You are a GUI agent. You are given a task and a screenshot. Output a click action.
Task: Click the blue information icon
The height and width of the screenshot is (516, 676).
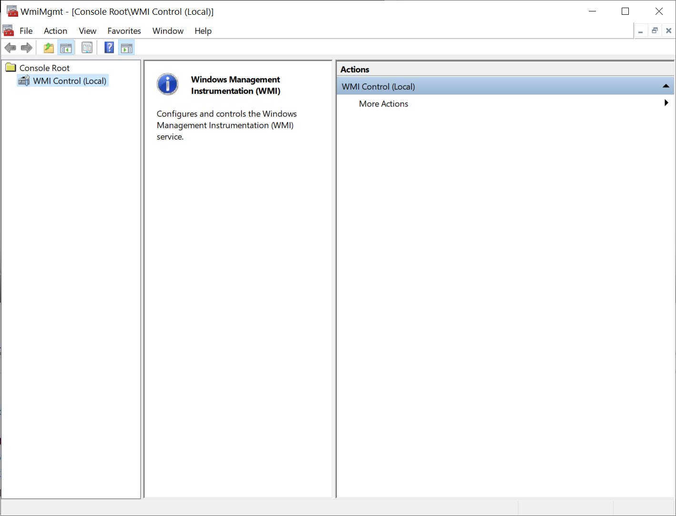(x=168, y=84)
